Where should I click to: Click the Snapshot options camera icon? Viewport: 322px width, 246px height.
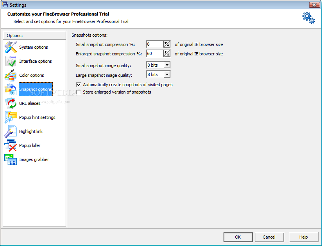click(x=11, y=89)
